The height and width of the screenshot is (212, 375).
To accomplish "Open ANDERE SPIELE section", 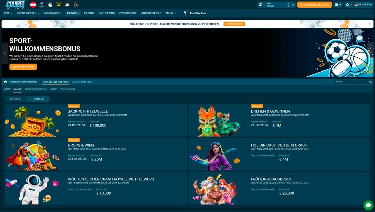I will [x=151, y=13].
